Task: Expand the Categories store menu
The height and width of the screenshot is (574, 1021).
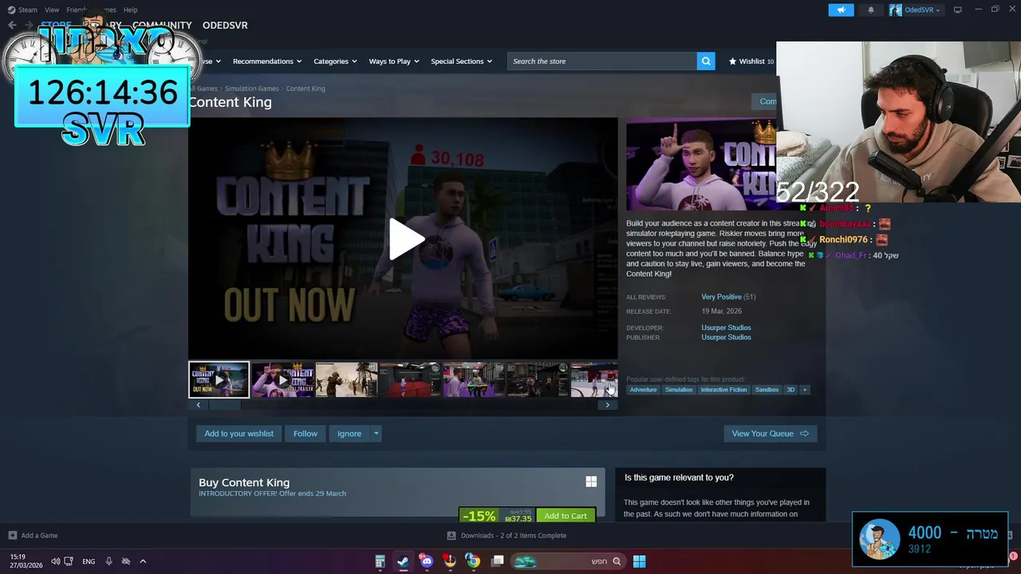Action: click(x=335, y=61)
